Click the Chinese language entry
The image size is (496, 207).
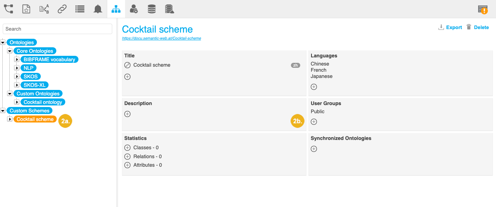tap(320, 64)
